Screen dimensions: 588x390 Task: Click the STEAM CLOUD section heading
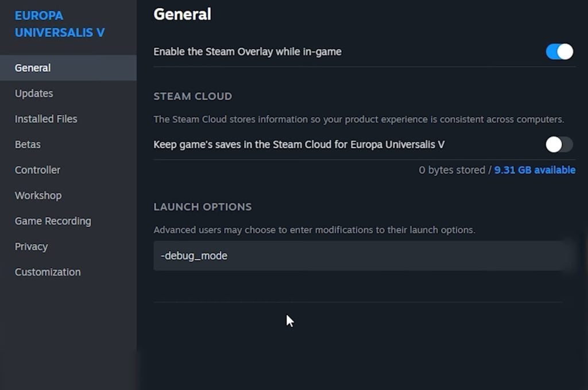(192, 96)
